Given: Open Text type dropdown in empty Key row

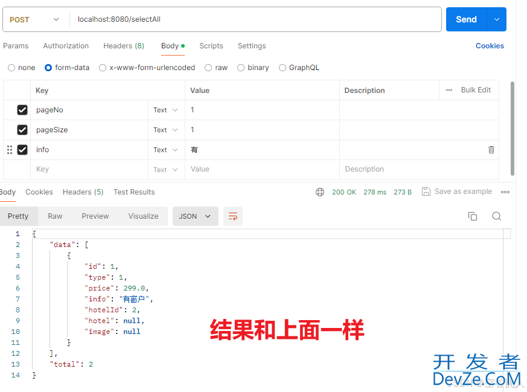Looking at the screenshot, I should [165, 170].
